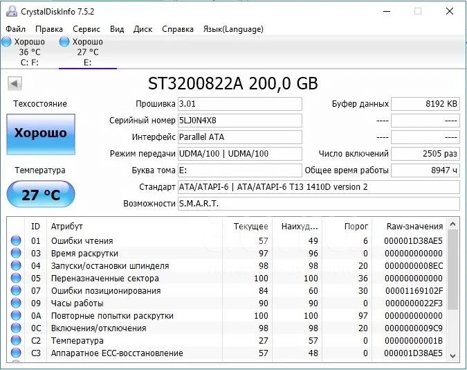
Task: Minimize the CrystalDiskInfo window
Action: (387, 12)
